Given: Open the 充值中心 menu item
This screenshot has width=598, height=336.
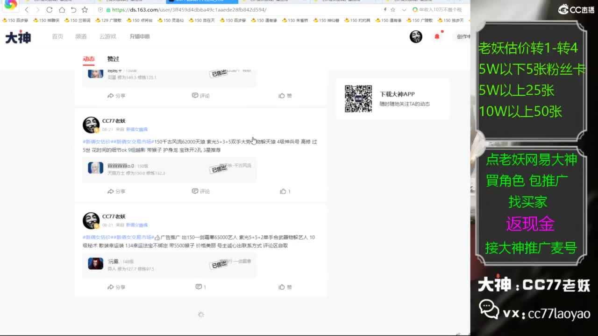Looking at the screenshot, I should (140, 36).
